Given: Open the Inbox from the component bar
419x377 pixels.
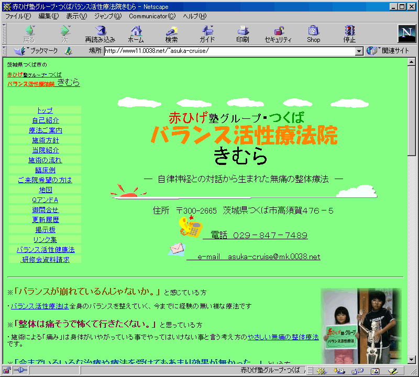Looking at the screenshot, I should coord(339,371).
